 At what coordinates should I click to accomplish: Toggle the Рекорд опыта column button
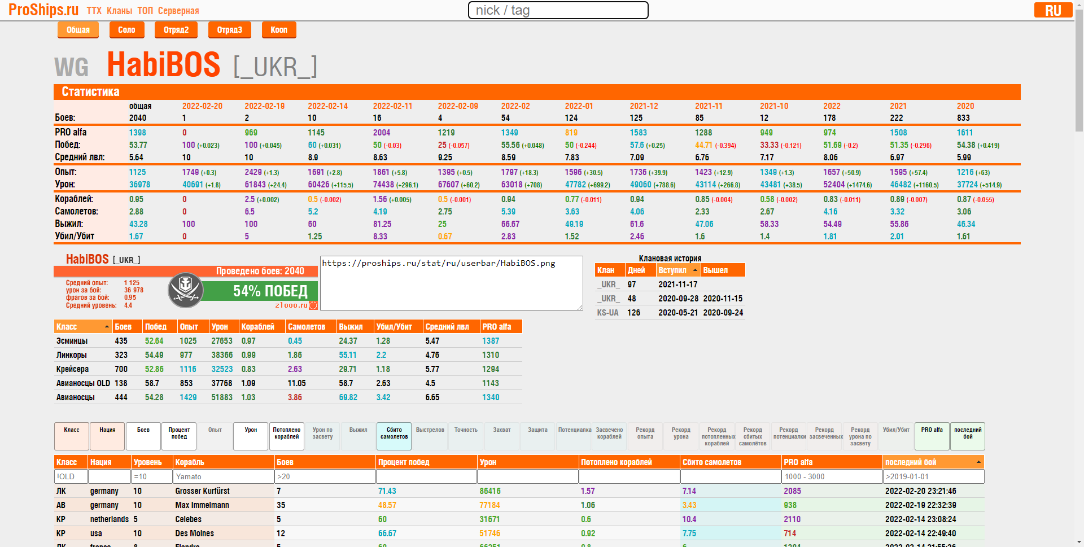645,436
